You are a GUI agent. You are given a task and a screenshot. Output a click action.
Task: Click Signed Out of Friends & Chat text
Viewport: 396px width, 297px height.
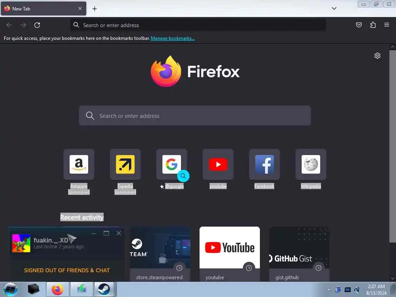[67, 270]
